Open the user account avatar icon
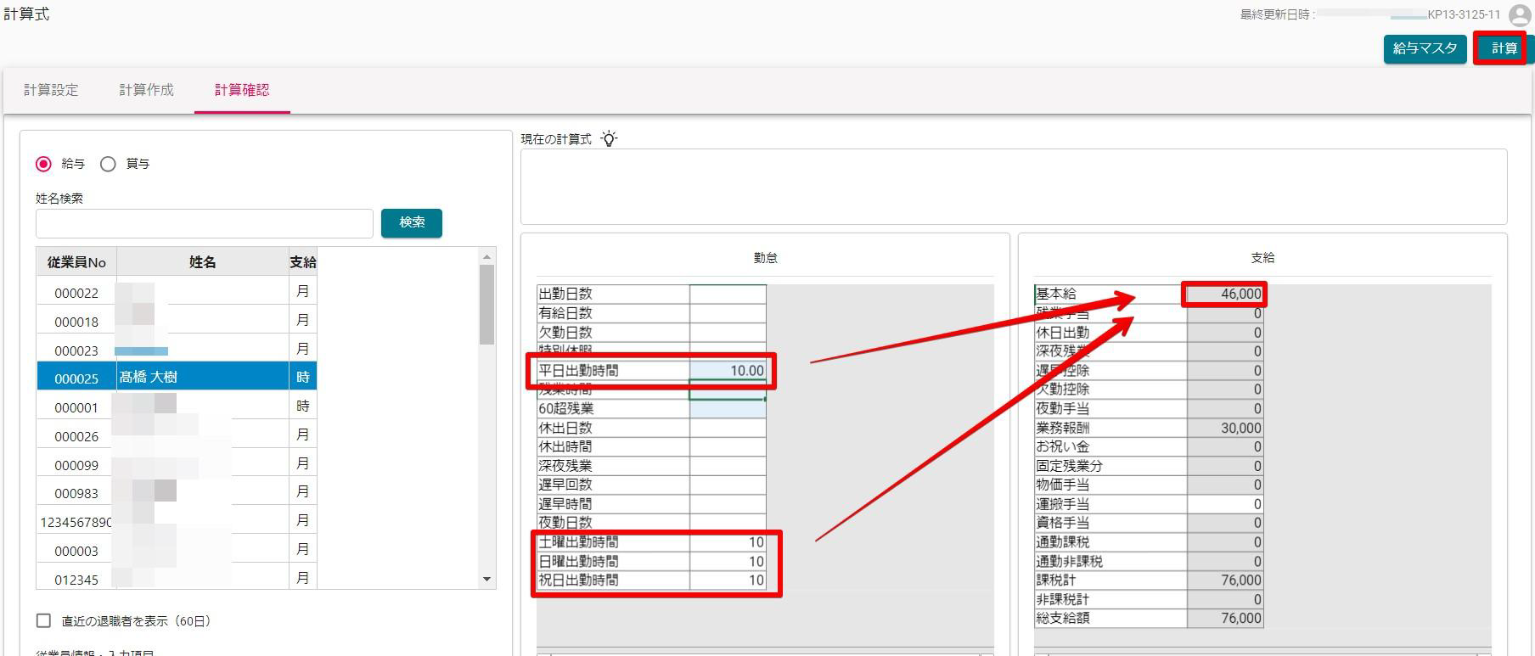This screenshot has height=656, width=1535. (x=1520, y=15)
